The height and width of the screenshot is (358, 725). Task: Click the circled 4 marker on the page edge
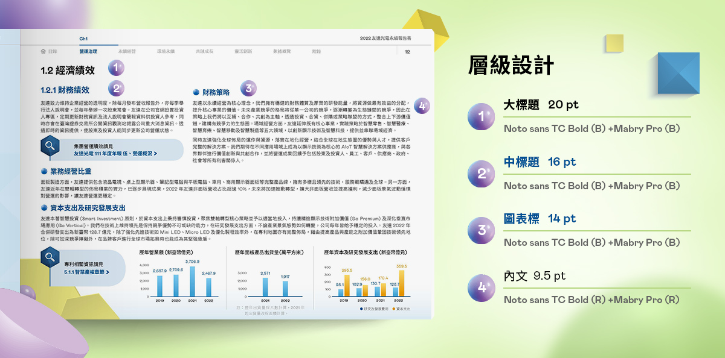(422, 105)
